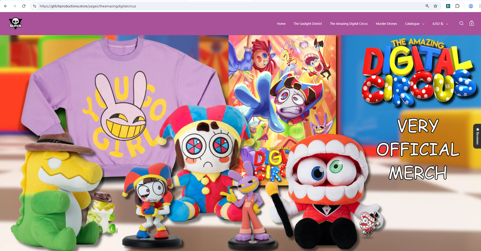Click the Glitch skull logo

tap(15, 24)
